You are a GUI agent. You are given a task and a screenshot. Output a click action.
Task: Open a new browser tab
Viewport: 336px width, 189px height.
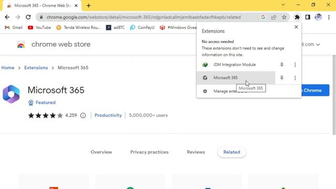[89, 6]
